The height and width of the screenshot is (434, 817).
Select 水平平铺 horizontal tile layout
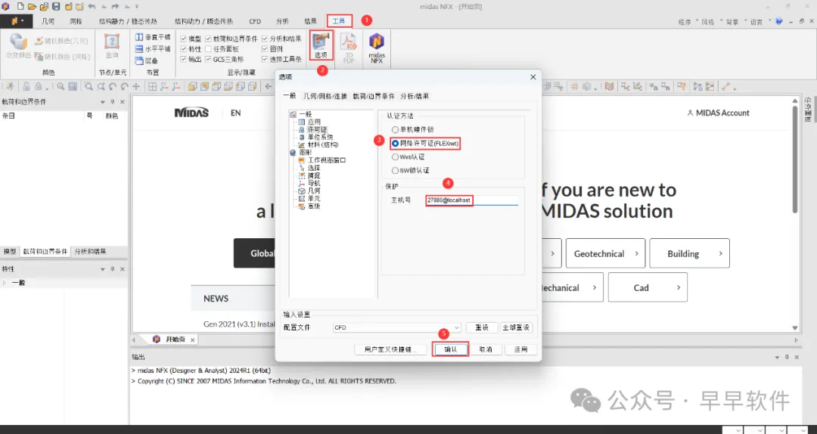152,49
